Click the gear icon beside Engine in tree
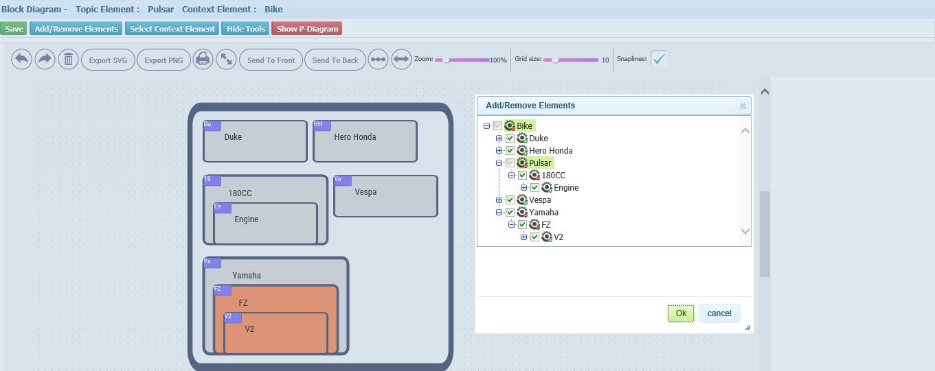935x371 pixels. [x=547, y=187]
